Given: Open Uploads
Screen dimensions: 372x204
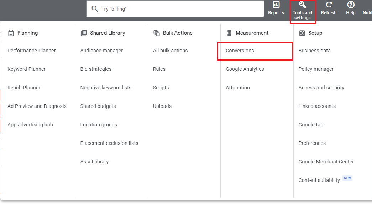Looking at the screenshot, I should click(162, 106).
